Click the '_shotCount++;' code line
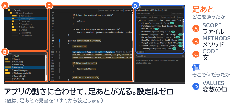233x104 pixels. pos(79,46)
